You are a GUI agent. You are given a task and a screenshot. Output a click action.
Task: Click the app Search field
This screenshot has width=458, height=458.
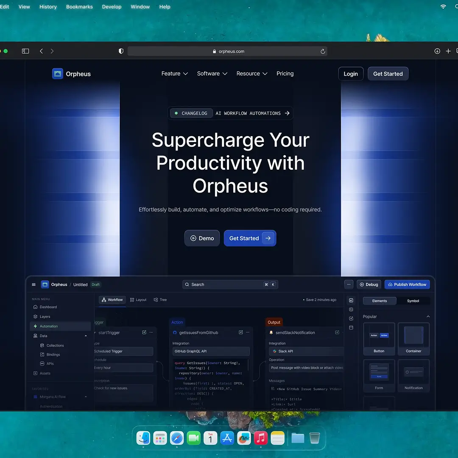pyautogui.click(x=230, y=285)
